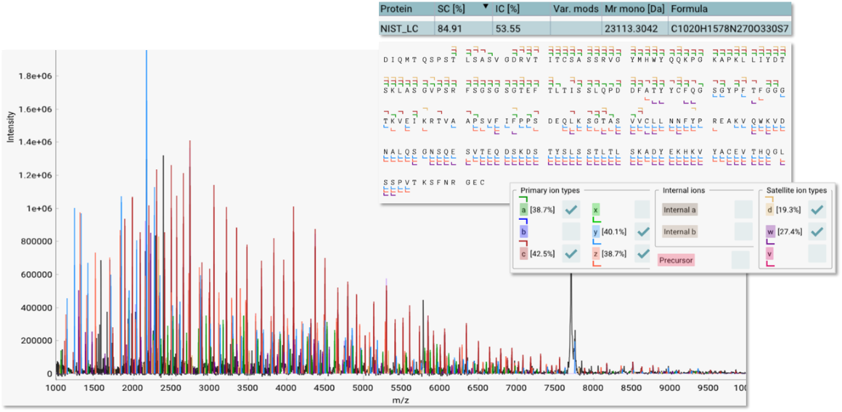
Task: Select the orange z-ion type icon
Action: pos(596,254)
